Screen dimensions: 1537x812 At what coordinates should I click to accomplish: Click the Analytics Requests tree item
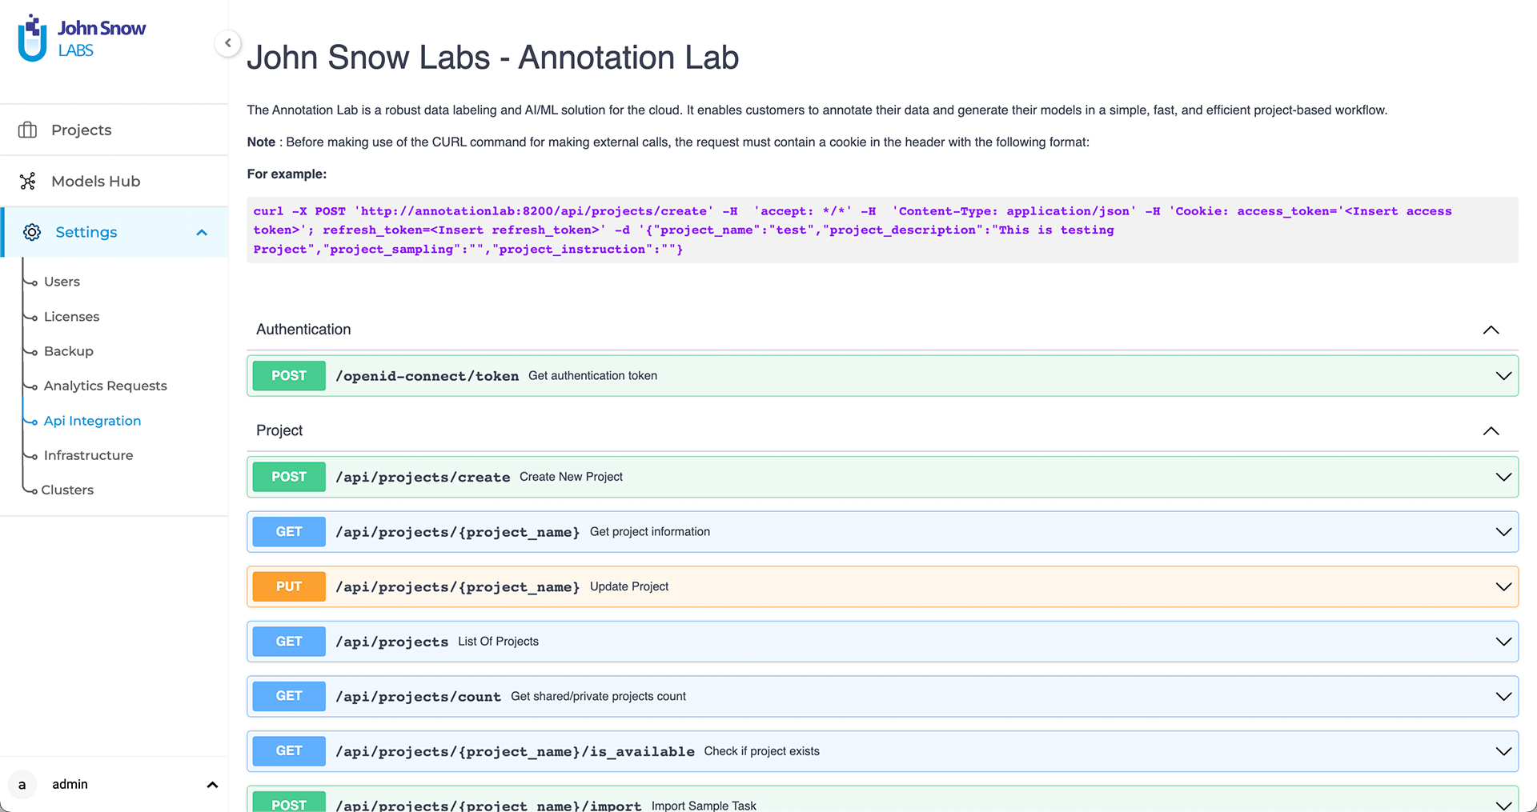[x=106, y=386]
